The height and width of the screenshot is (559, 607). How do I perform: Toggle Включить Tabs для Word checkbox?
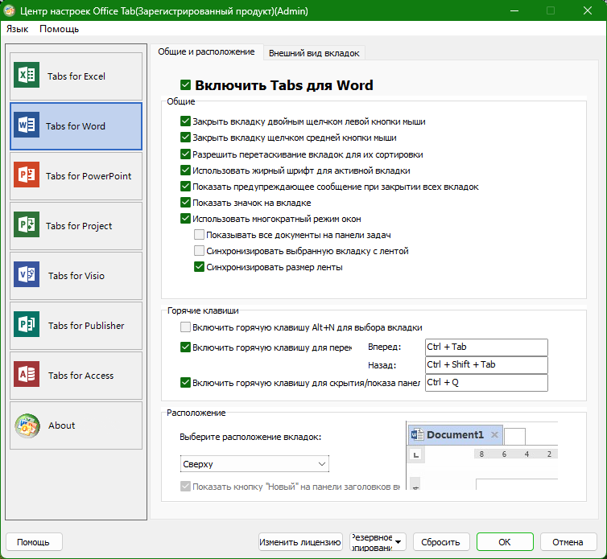pos(185,85)
